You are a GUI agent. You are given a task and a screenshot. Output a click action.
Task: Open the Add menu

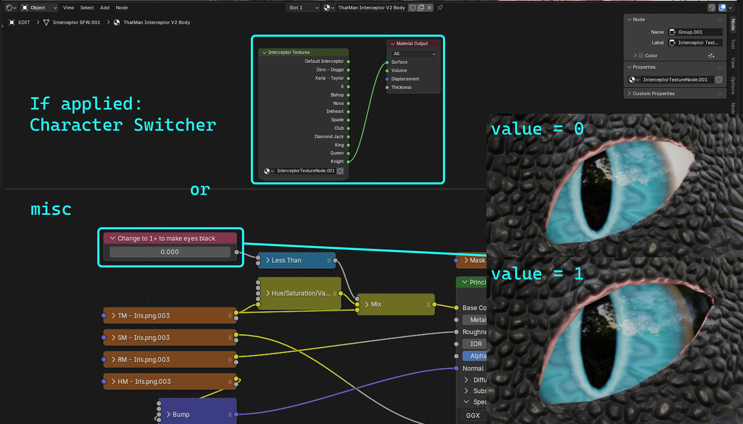tap(105, 7)
